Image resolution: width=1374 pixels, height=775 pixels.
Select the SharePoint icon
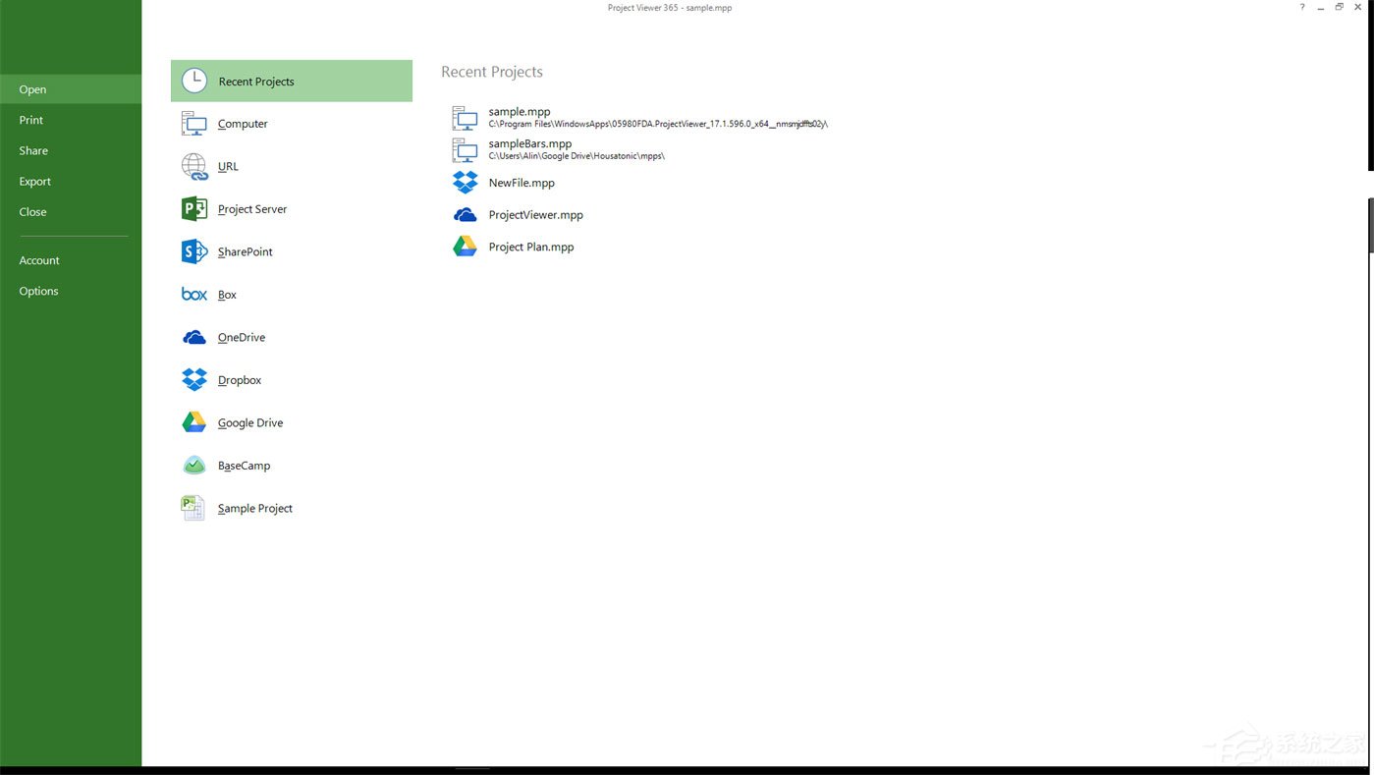193,251
